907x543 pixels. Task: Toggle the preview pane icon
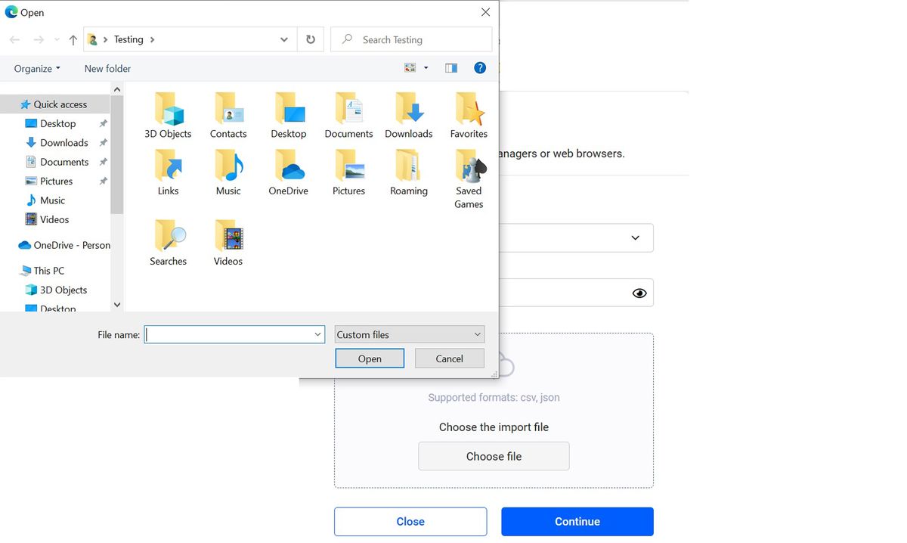pos(451,68)
